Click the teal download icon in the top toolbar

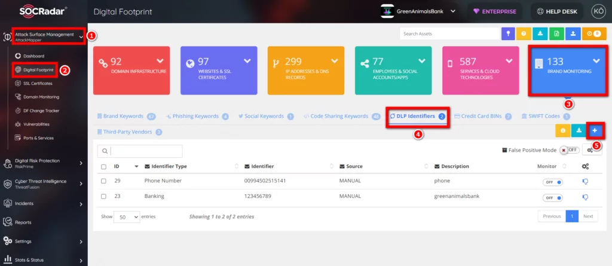click(540, 33)
